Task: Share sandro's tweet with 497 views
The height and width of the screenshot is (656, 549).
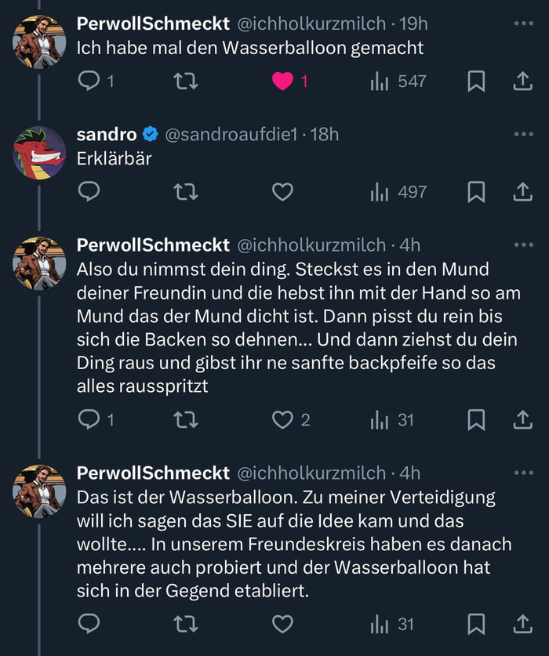Action: click(522, 191)
